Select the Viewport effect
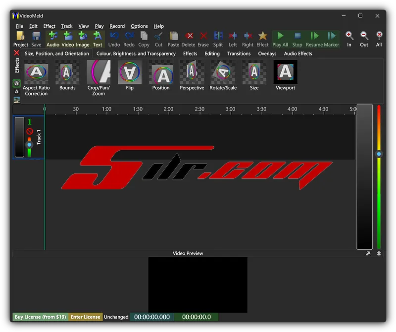396x332 pixels. 286,75
